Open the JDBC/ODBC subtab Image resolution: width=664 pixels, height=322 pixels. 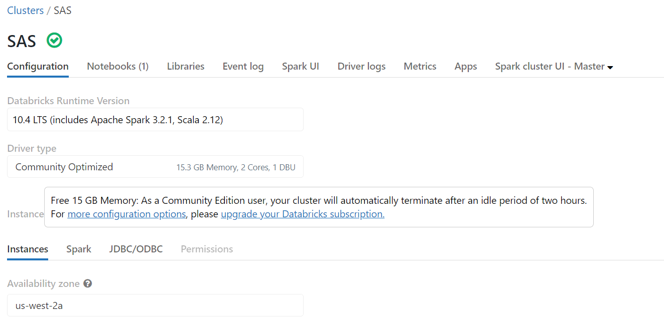pos(136,249)
